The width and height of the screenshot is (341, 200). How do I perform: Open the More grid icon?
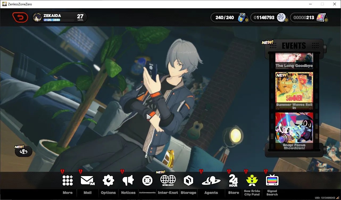(x=68, y=180)
